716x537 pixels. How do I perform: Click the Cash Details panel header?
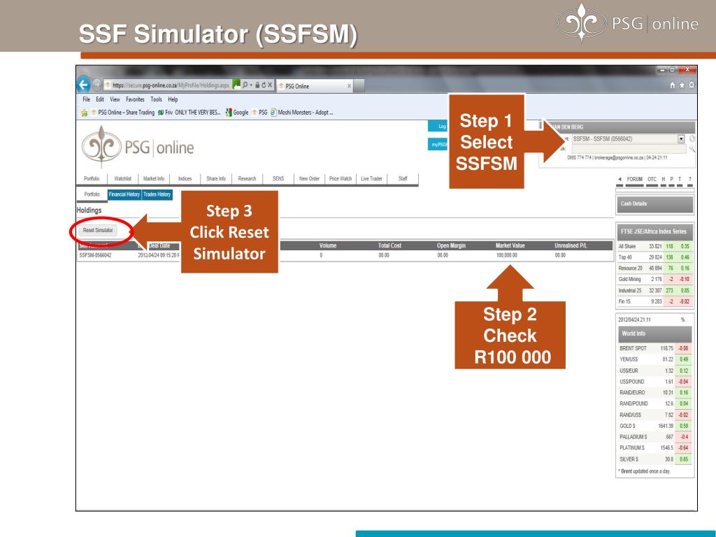click(654, 204)
